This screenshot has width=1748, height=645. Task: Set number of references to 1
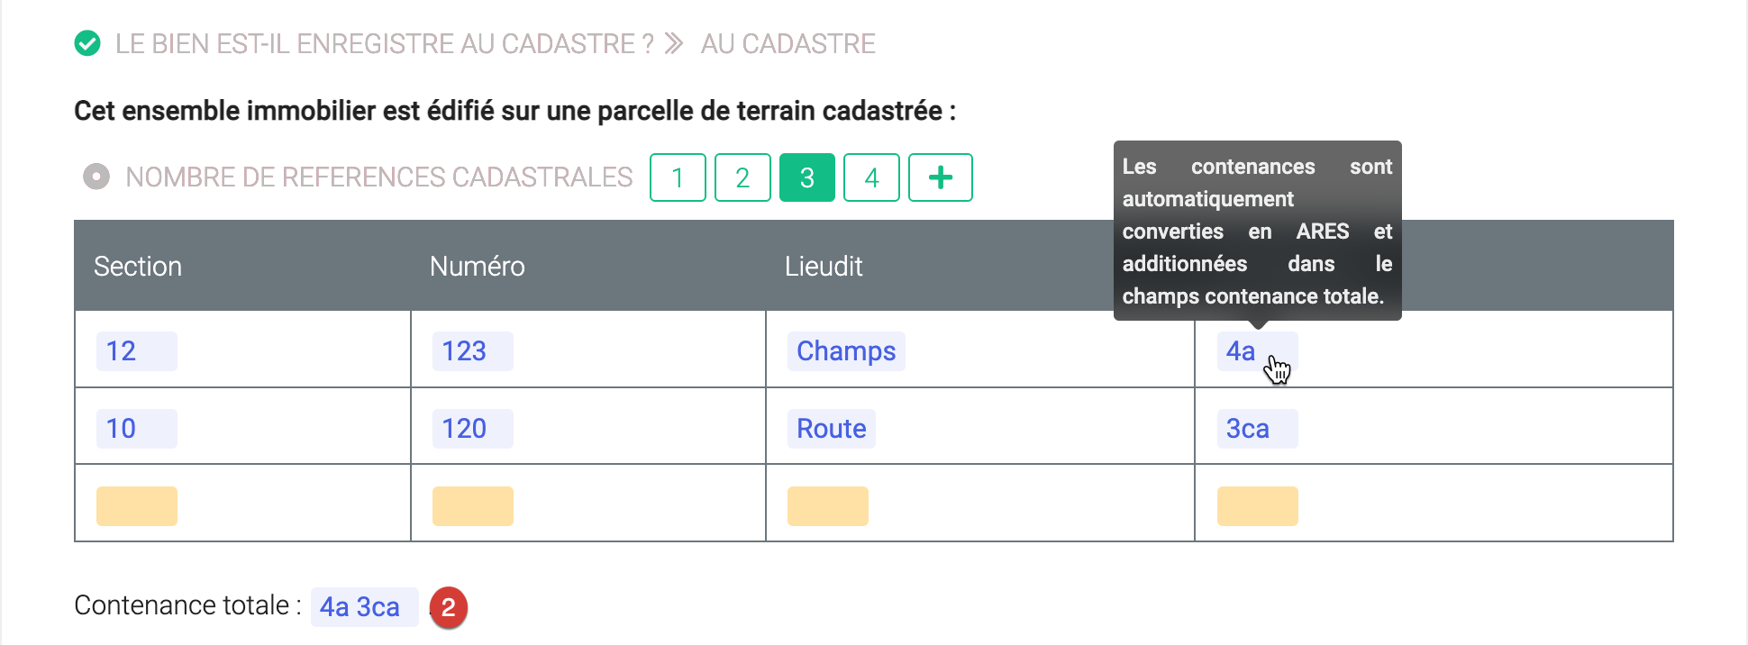click(x=678, y=177)
